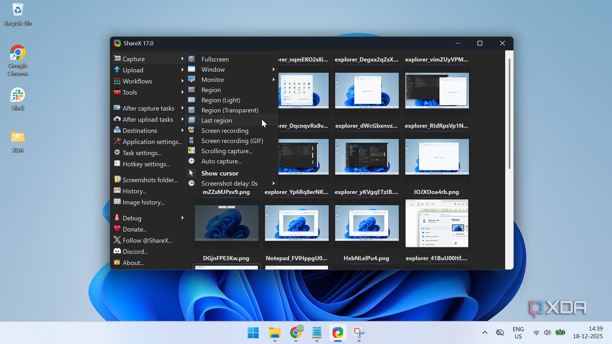Toggle the Show cursor option
The width and height of the screenshot is (612, 344).
click(x=232, y=173)
